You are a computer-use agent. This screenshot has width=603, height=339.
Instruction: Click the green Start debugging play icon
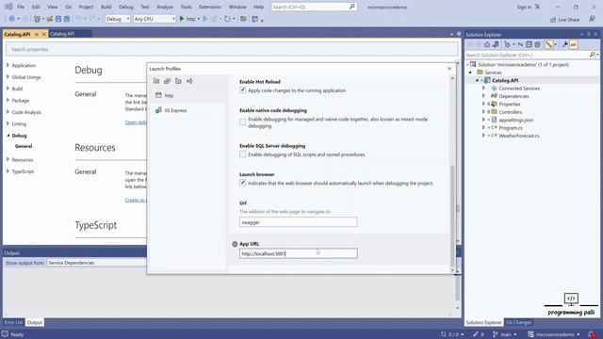coord(182,19)
